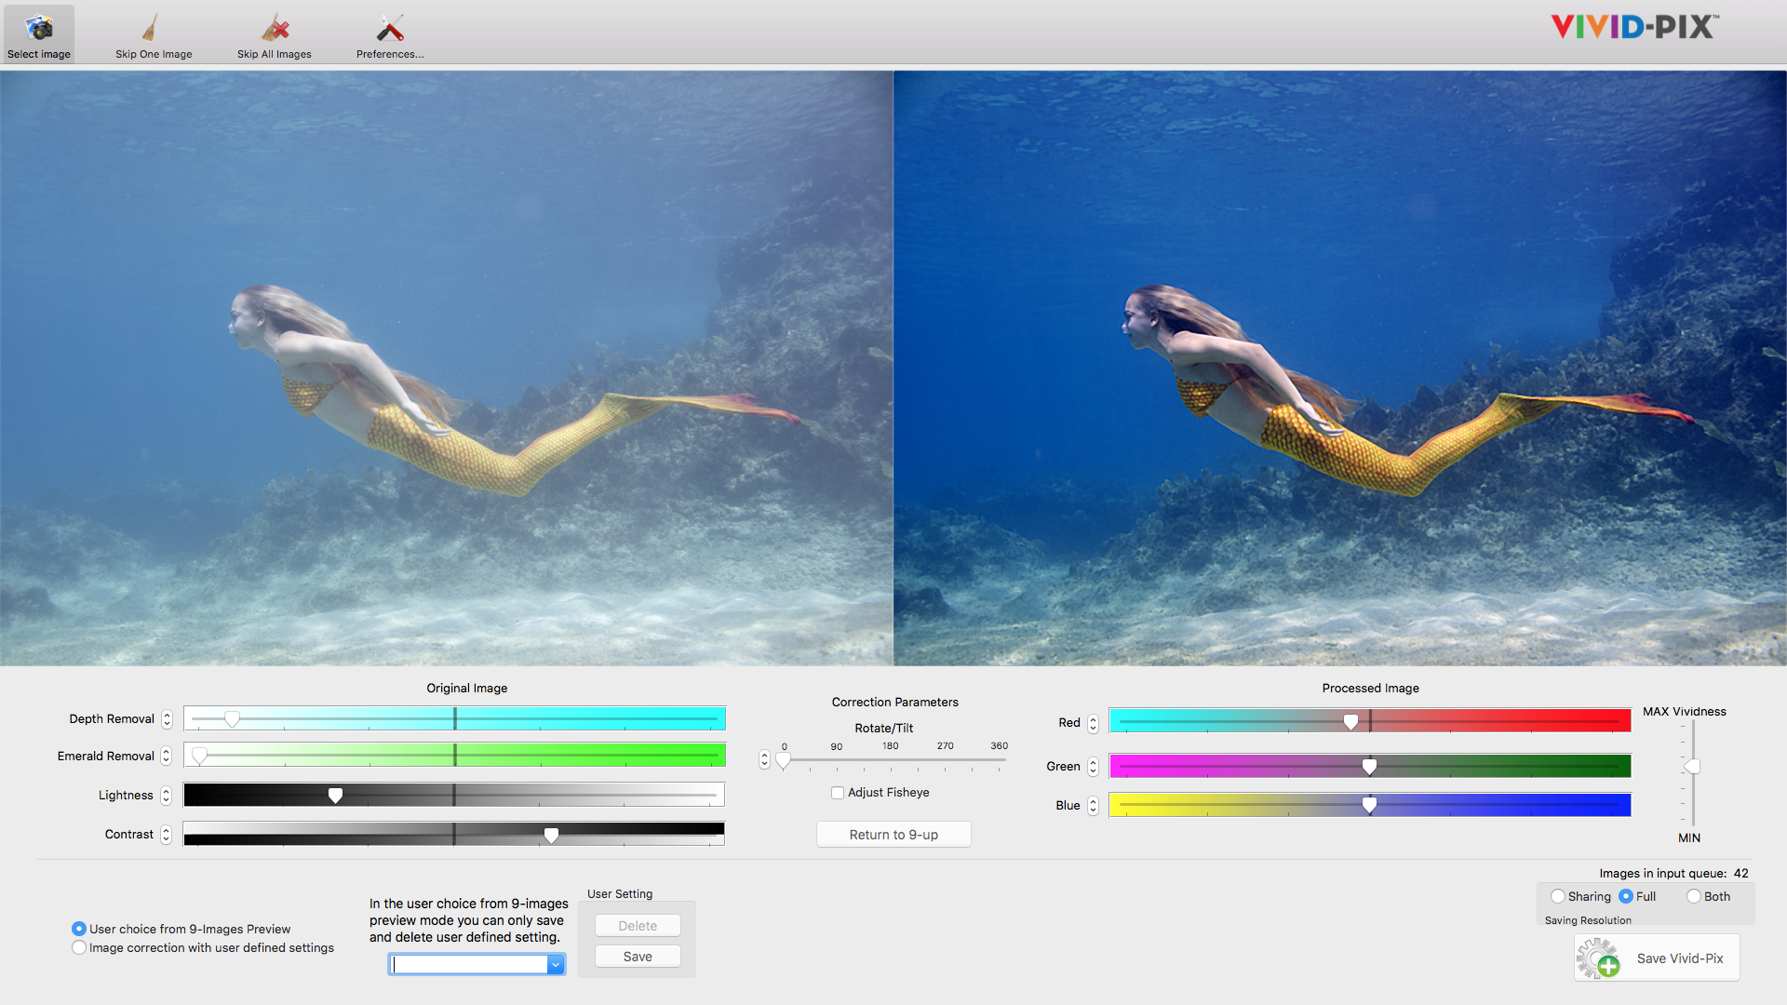Click the Contrast slider handle

point(551,835)
